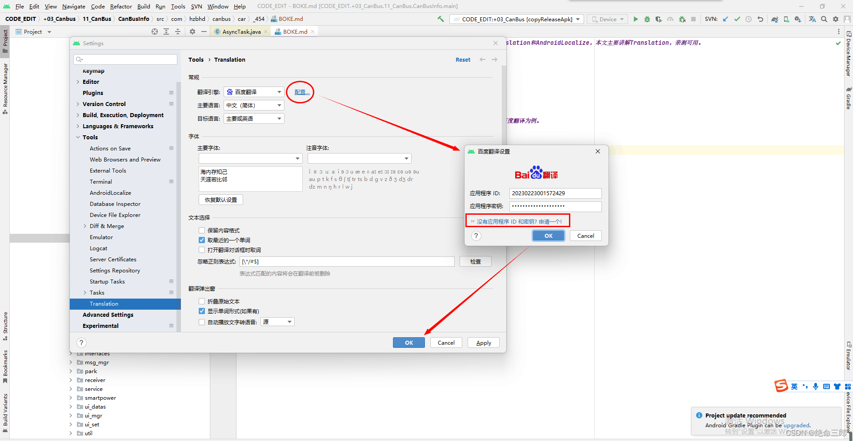Open the Device selector dropdown
Image resolution: width=853 pixels, height=441 pixels.
pyautogui.click(x=608, y=19)
